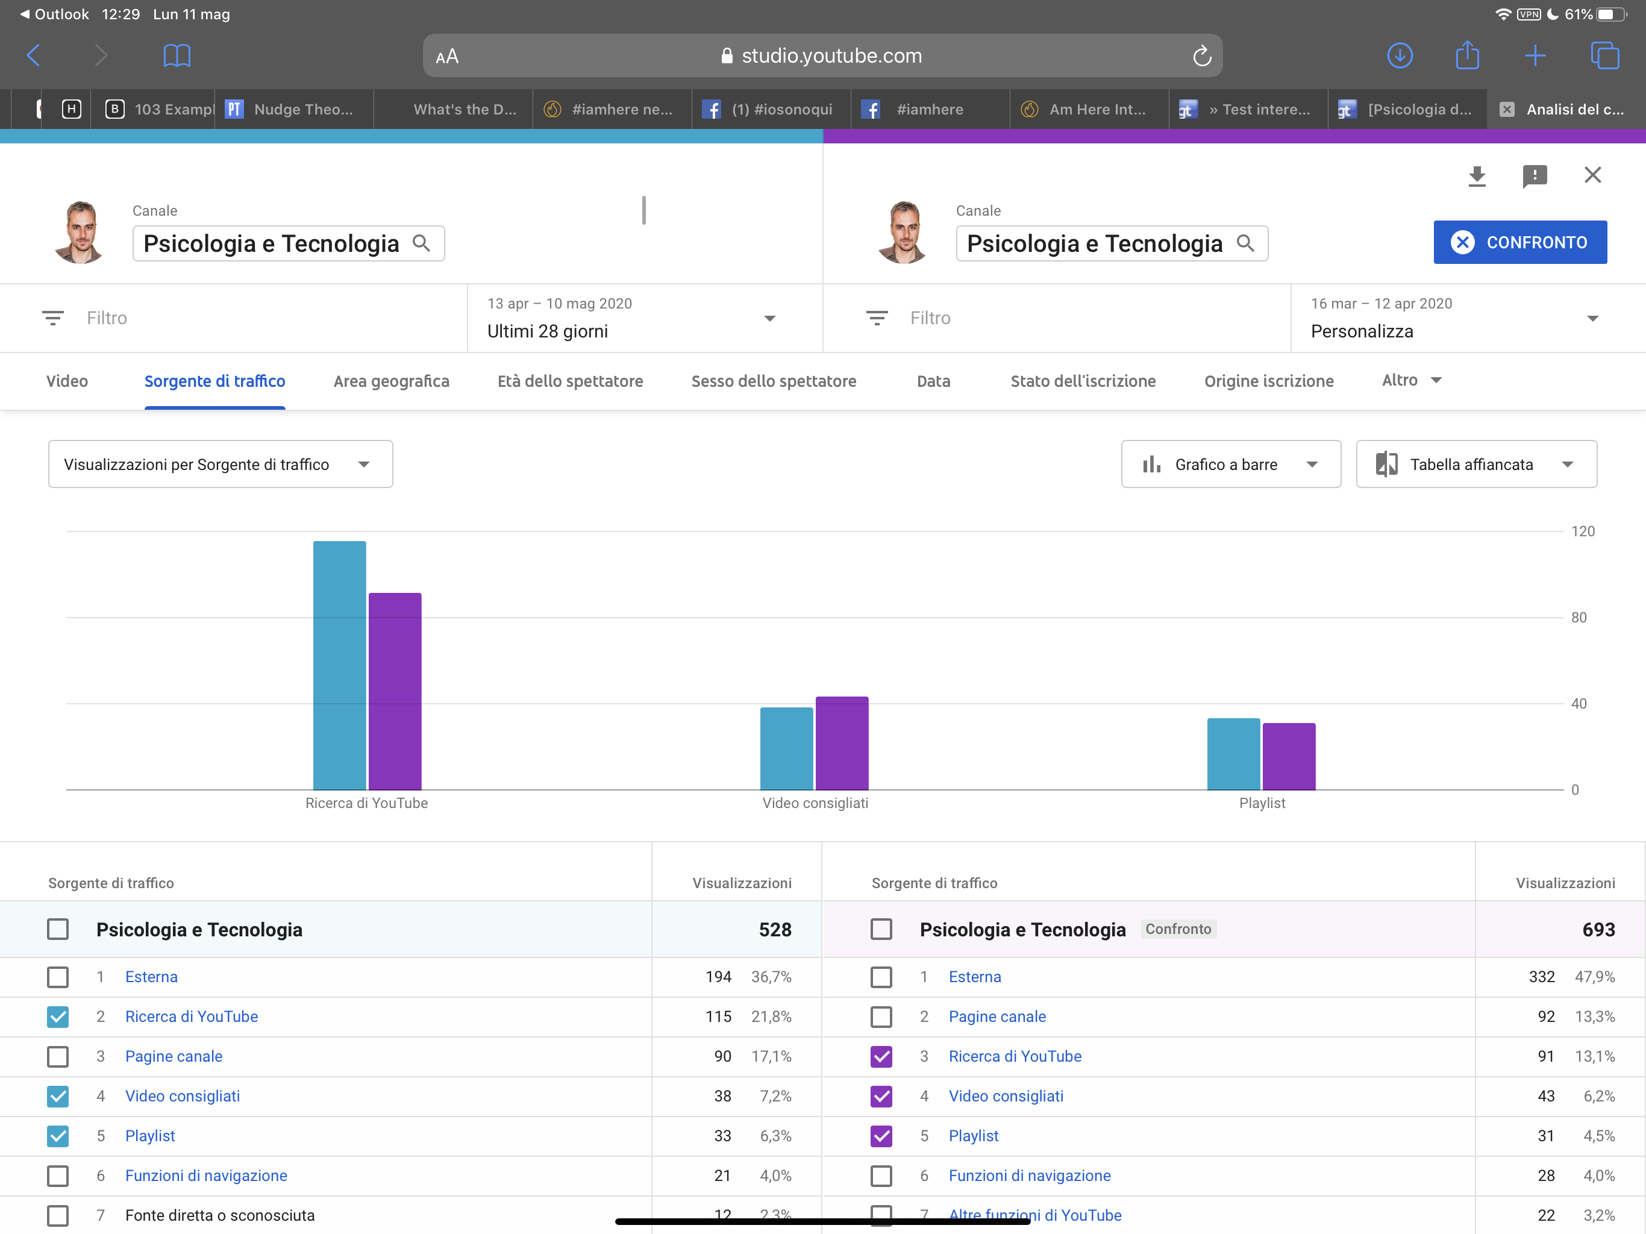Select the Data tab

click(933, 381)
